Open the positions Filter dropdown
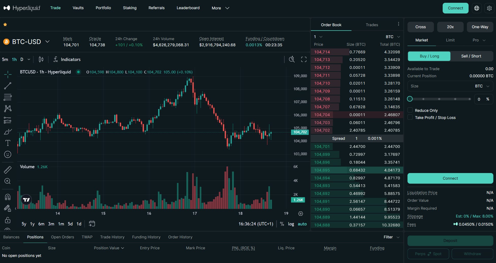Viewport: 496px width, 263px height. pyautogui.click(x=392, y=237)
